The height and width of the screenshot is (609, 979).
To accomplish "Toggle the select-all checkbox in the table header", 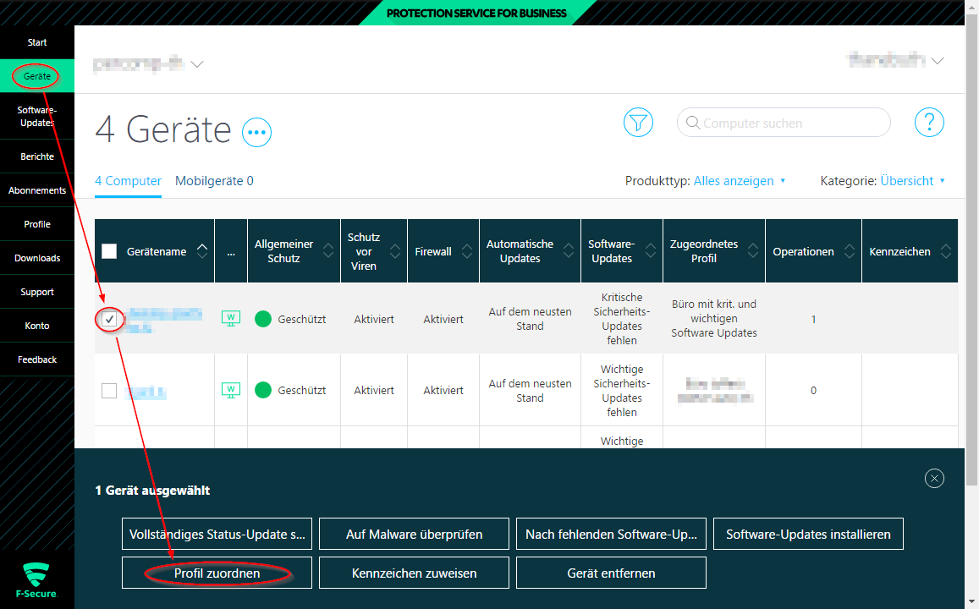I will pos(109,251).
